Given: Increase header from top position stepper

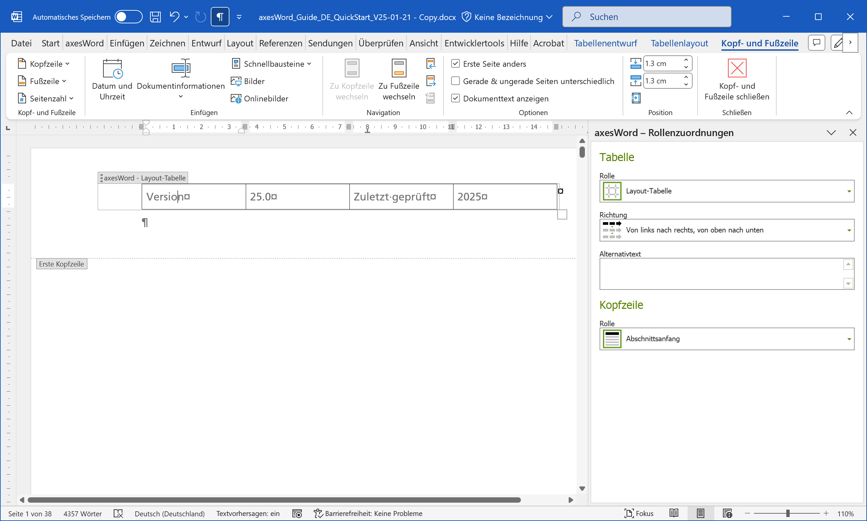Looking at the screenshot, I should [x=686, y=60].
